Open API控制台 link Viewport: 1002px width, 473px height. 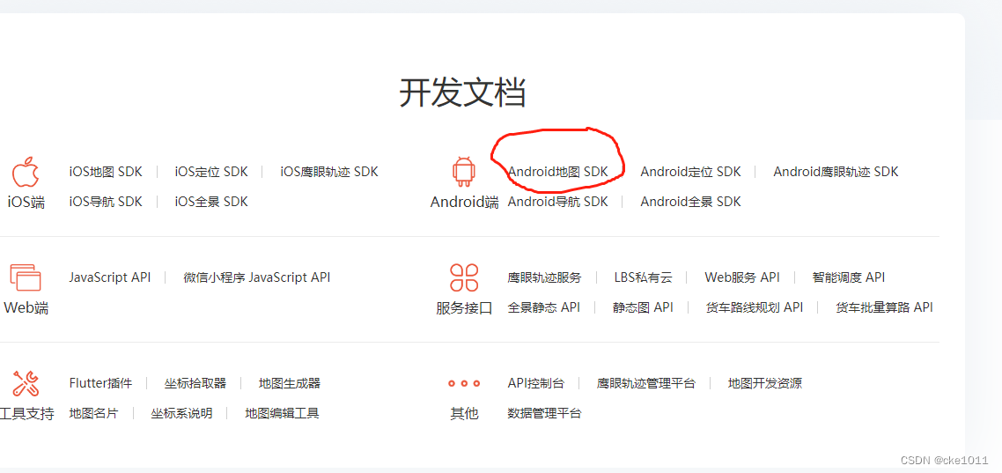tap(536, 383)
